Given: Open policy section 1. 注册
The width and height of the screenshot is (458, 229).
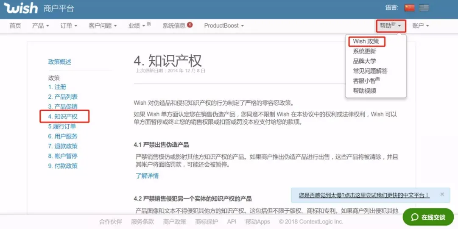Looking at the screenshot, I should [57, 87].
